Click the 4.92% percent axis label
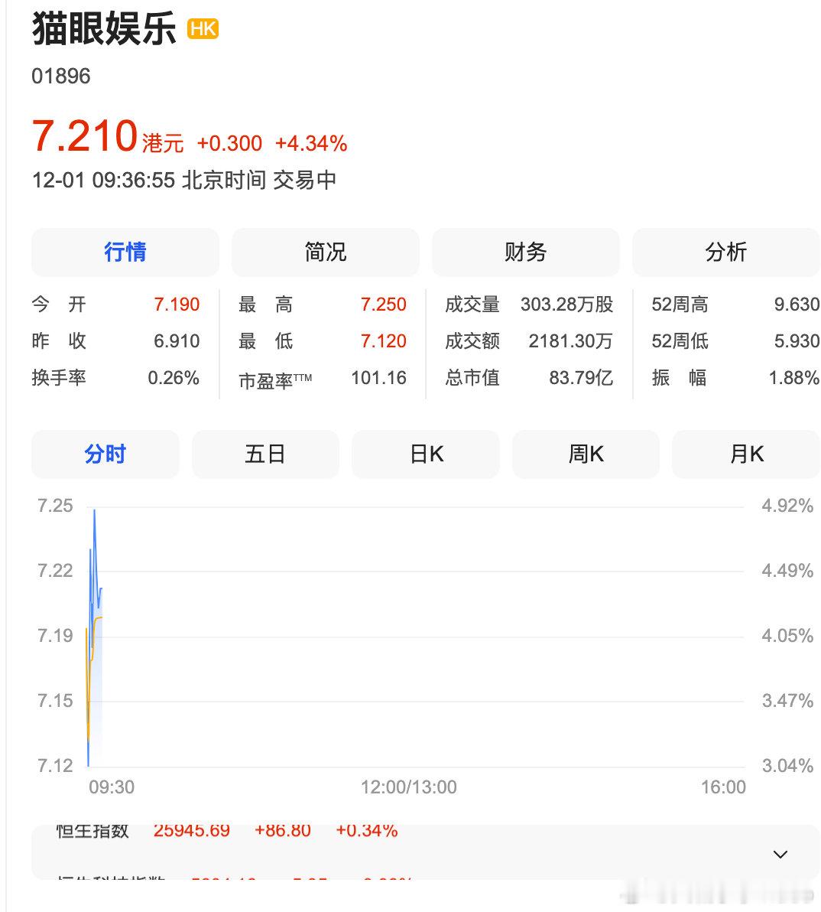 click(787, 506)
